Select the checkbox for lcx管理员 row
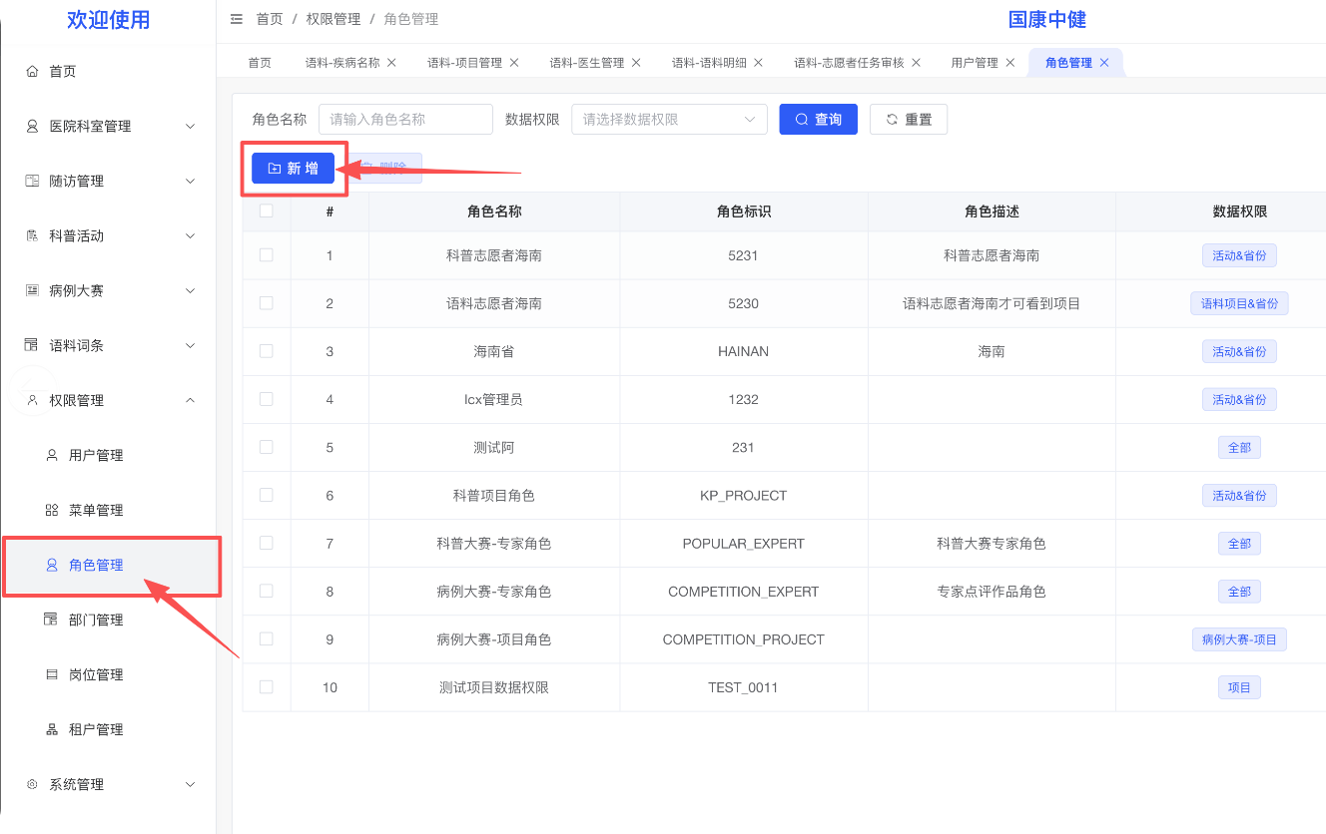The height and width of the screenshot is (834, 1326). click(266, 399)
